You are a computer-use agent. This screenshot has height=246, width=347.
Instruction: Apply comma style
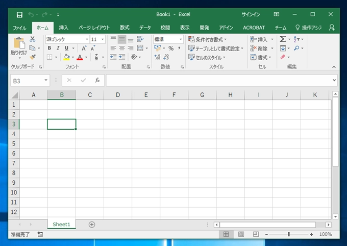179,48
